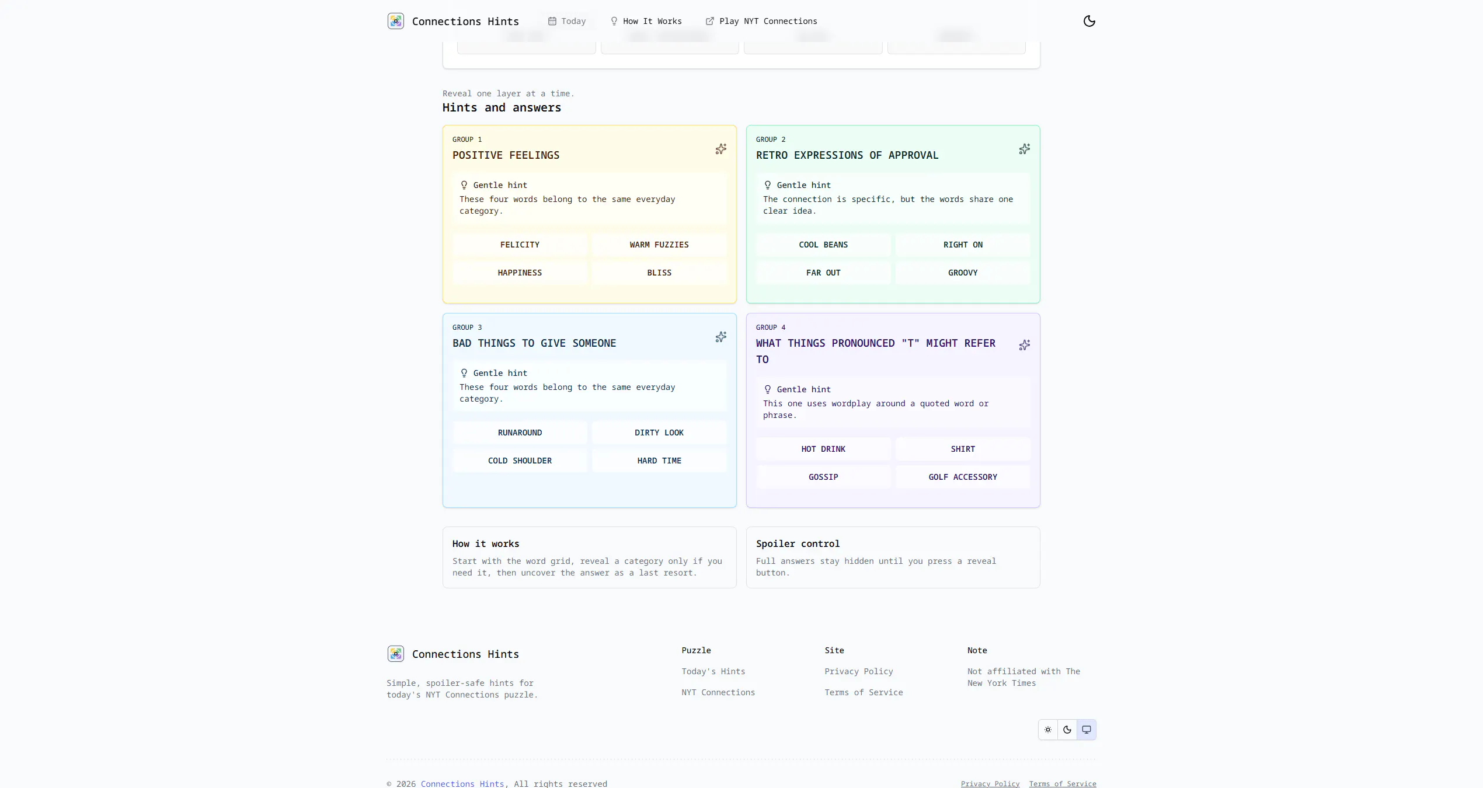Viewport: 1483px width, 788px height.
Task: Click BAD THINGS TO GIVE SOMEONE title
Action: [534, 343]
